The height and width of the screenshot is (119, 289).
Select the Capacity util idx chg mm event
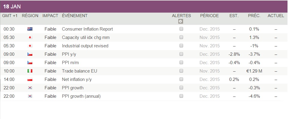click(x=86, y=37)
